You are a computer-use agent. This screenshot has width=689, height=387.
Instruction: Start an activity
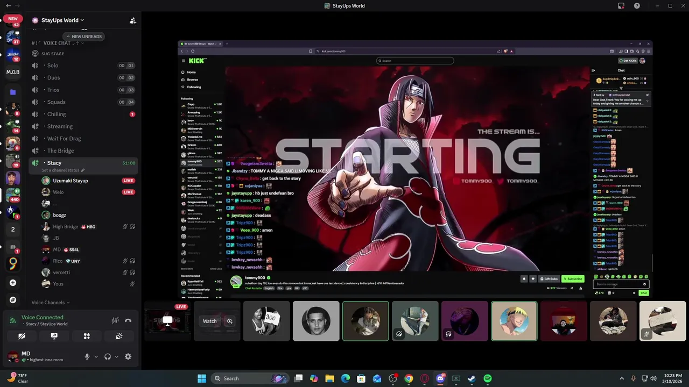(x=87, y=336)
